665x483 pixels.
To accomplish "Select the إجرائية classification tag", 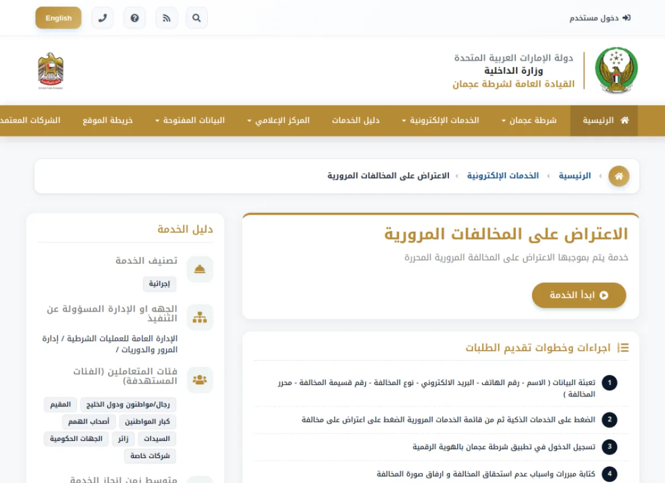I will (x=160, y=284).
